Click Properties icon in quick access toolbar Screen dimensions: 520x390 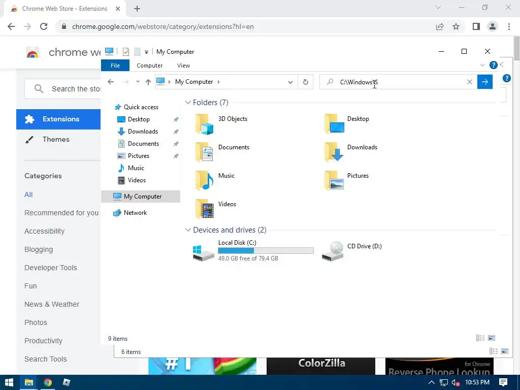tap(126, 52)
